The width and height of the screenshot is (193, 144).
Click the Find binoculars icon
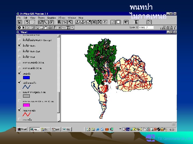[x=59, y=22]
